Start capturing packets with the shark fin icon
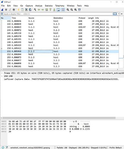This screenshot has width=124, height=149. point(2,10)
